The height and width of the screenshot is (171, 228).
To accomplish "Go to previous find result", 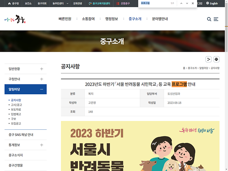I will click(181, 3).
